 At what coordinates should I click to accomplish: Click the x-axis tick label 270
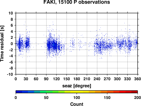tap(107, 79)
